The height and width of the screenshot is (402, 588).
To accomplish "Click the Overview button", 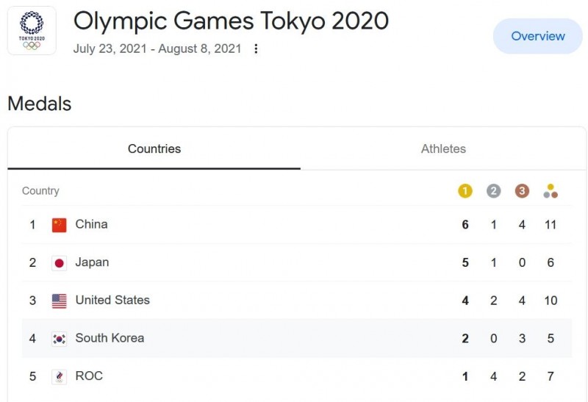I will click(x=538, y=36).
